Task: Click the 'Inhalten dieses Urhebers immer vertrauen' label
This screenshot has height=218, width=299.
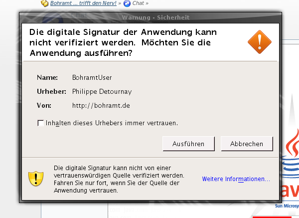Action: [x=112, y=122]
